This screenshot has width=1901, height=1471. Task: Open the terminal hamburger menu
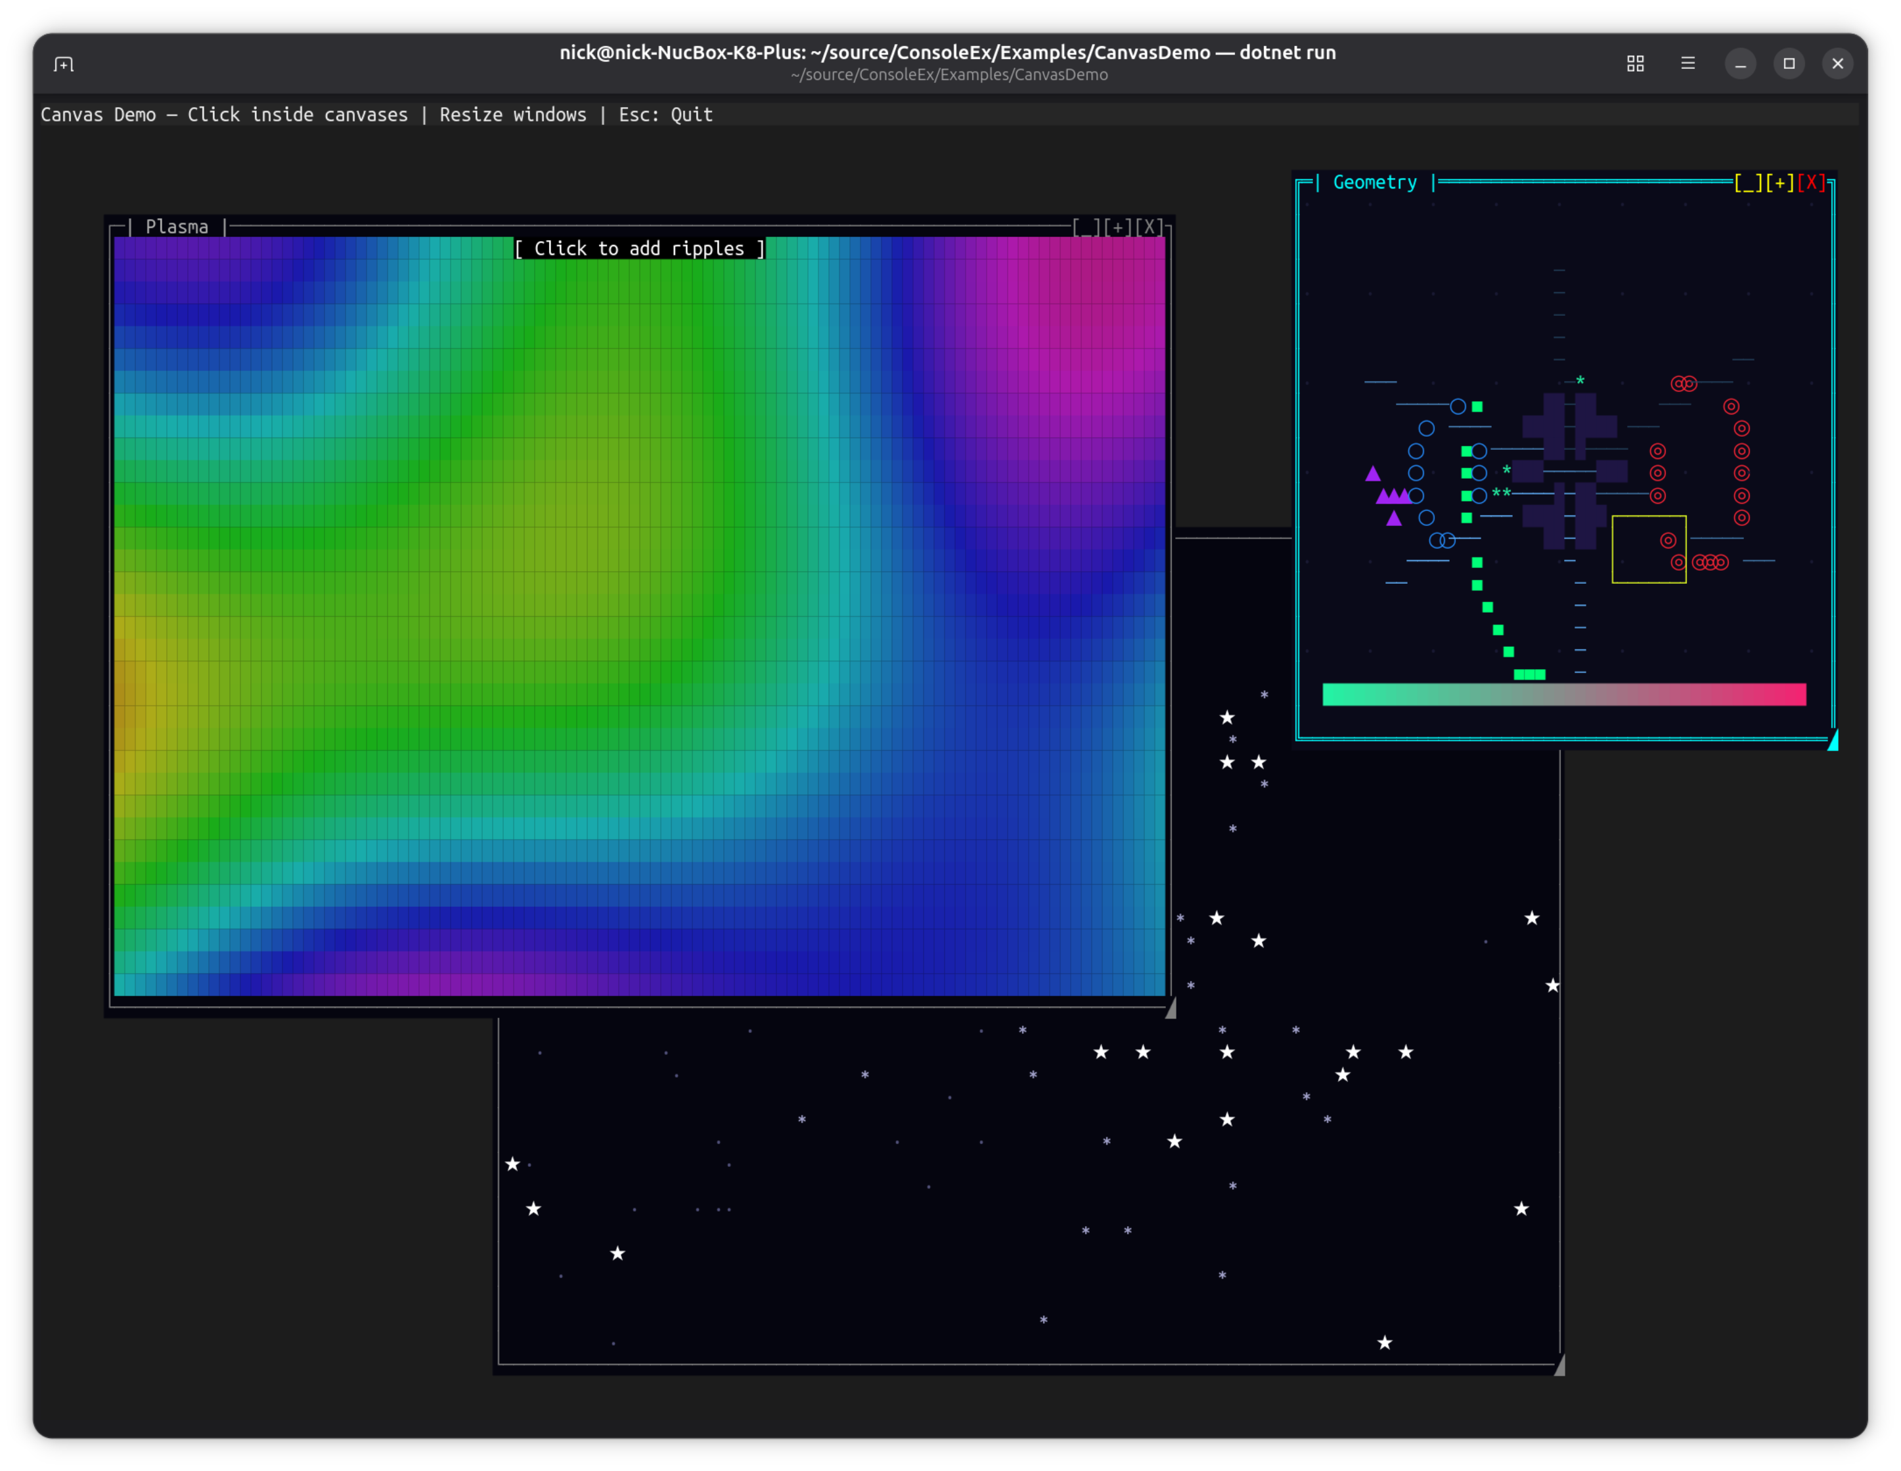[1687, 64]
